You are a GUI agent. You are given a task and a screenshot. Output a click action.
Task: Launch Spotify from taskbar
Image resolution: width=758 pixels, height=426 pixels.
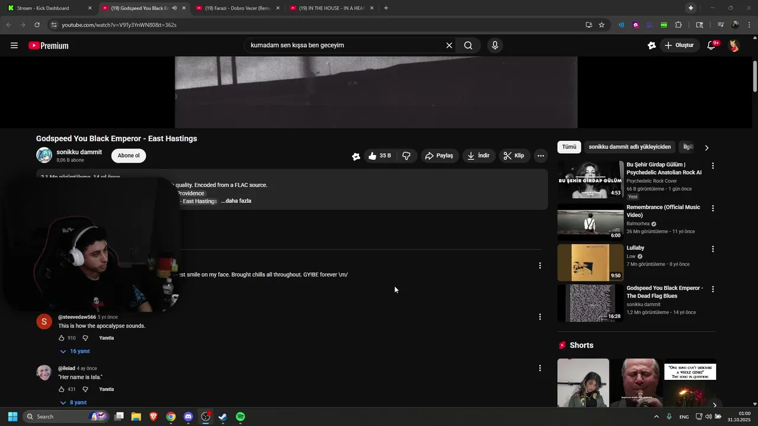coord(240,417)
